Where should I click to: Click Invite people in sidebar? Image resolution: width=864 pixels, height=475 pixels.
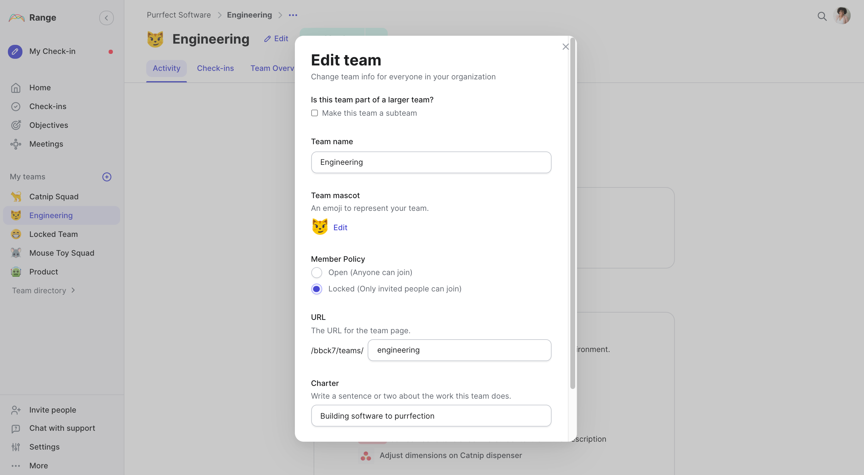click(53, 410)
